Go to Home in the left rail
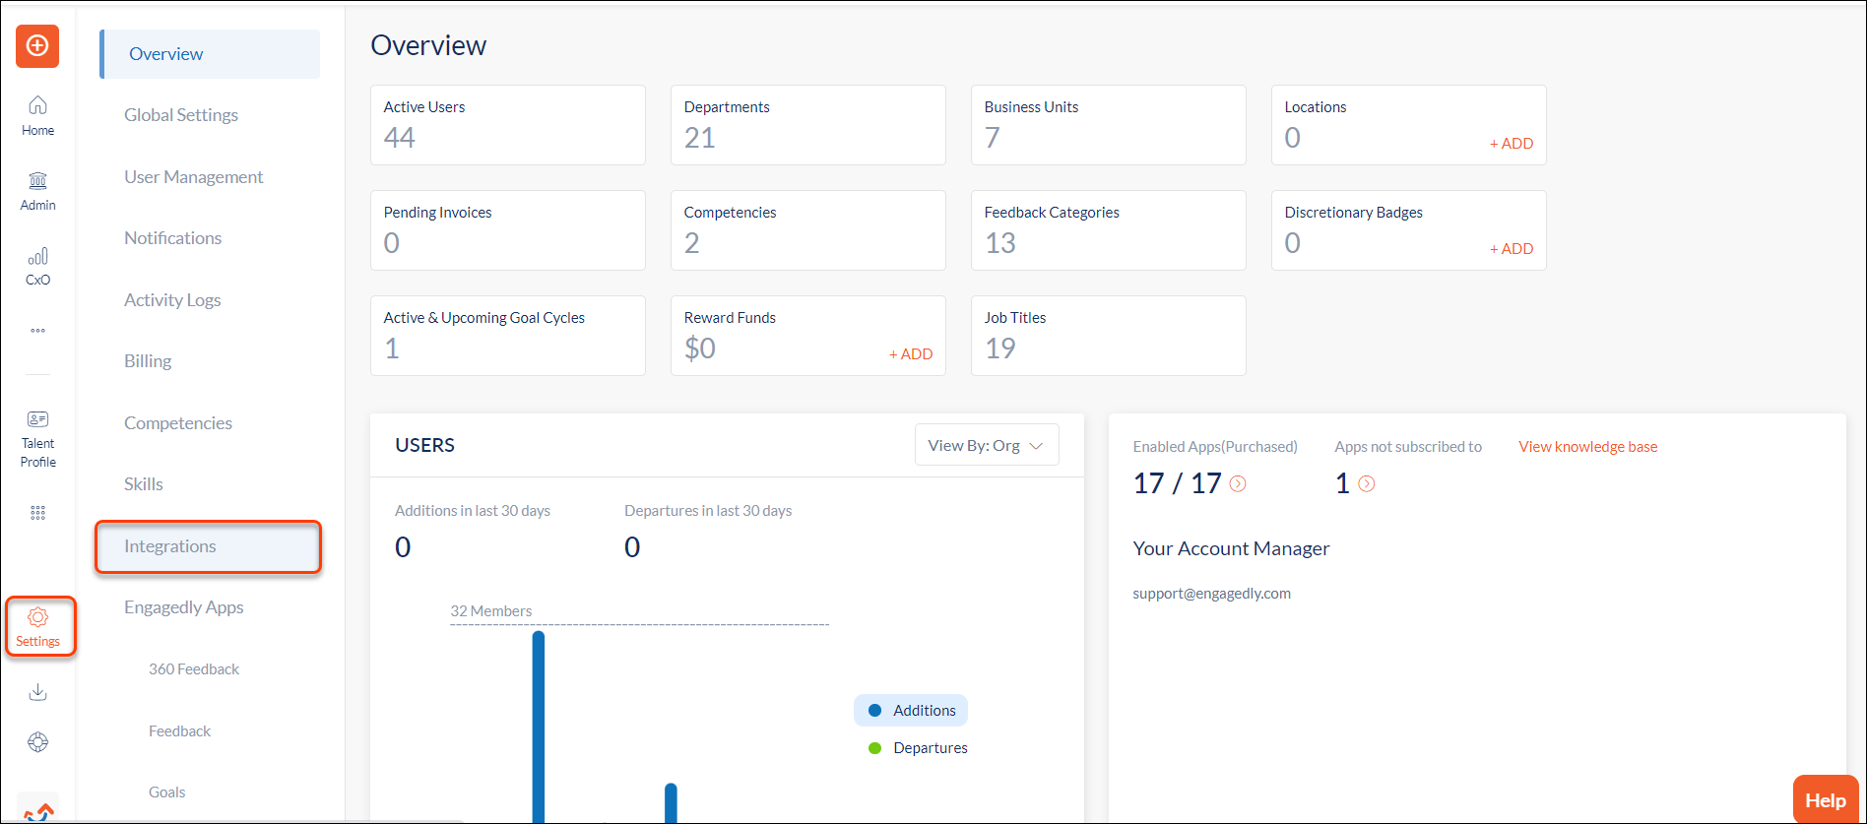1867x824 pixels. coord(37,115)
